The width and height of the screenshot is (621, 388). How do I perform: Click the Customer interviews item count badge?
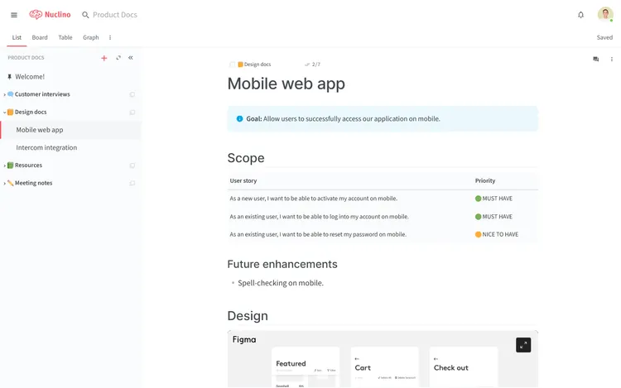(132, 94)
